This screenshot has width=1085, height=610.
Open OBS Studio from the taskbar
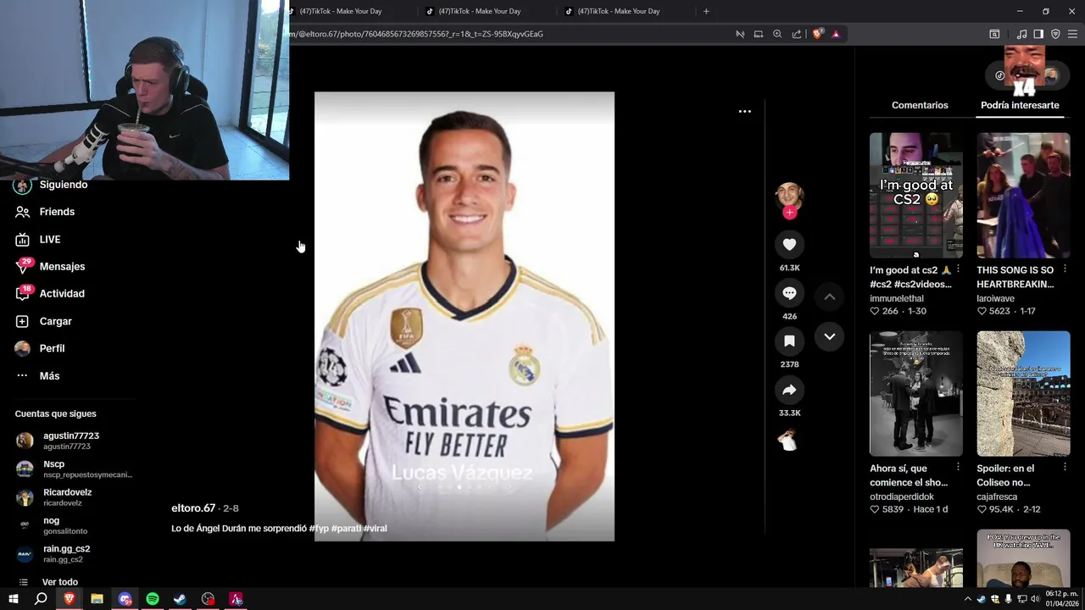pos(208,599)
